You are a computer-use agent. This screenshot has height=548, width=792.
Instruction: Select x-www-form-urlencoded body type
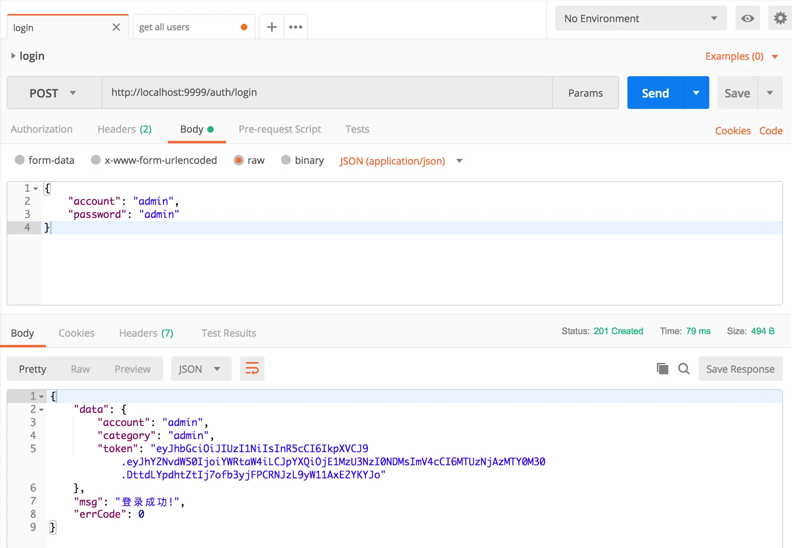96,160
